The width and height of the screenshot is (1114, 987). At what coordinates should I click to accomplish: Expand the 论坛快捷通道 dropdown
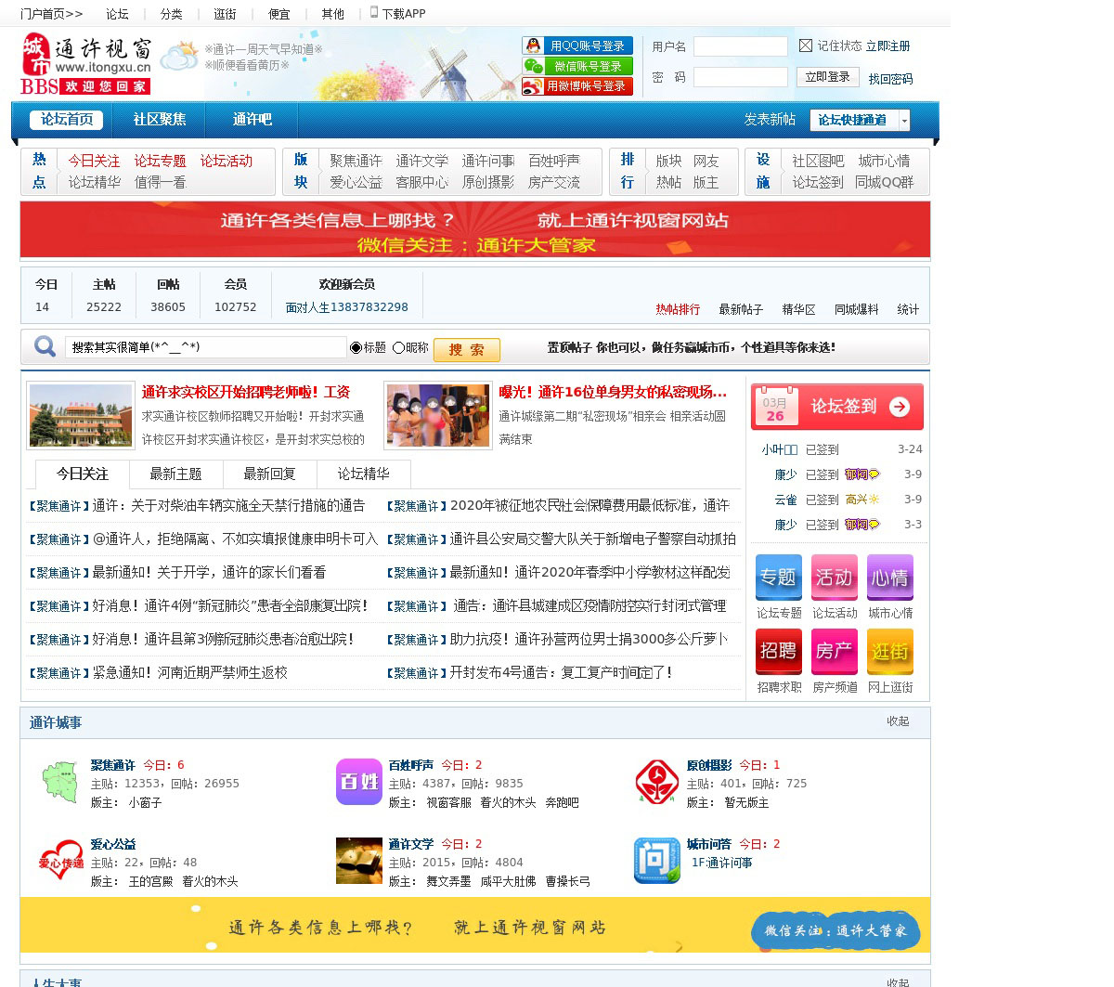[x=904, y=120]
